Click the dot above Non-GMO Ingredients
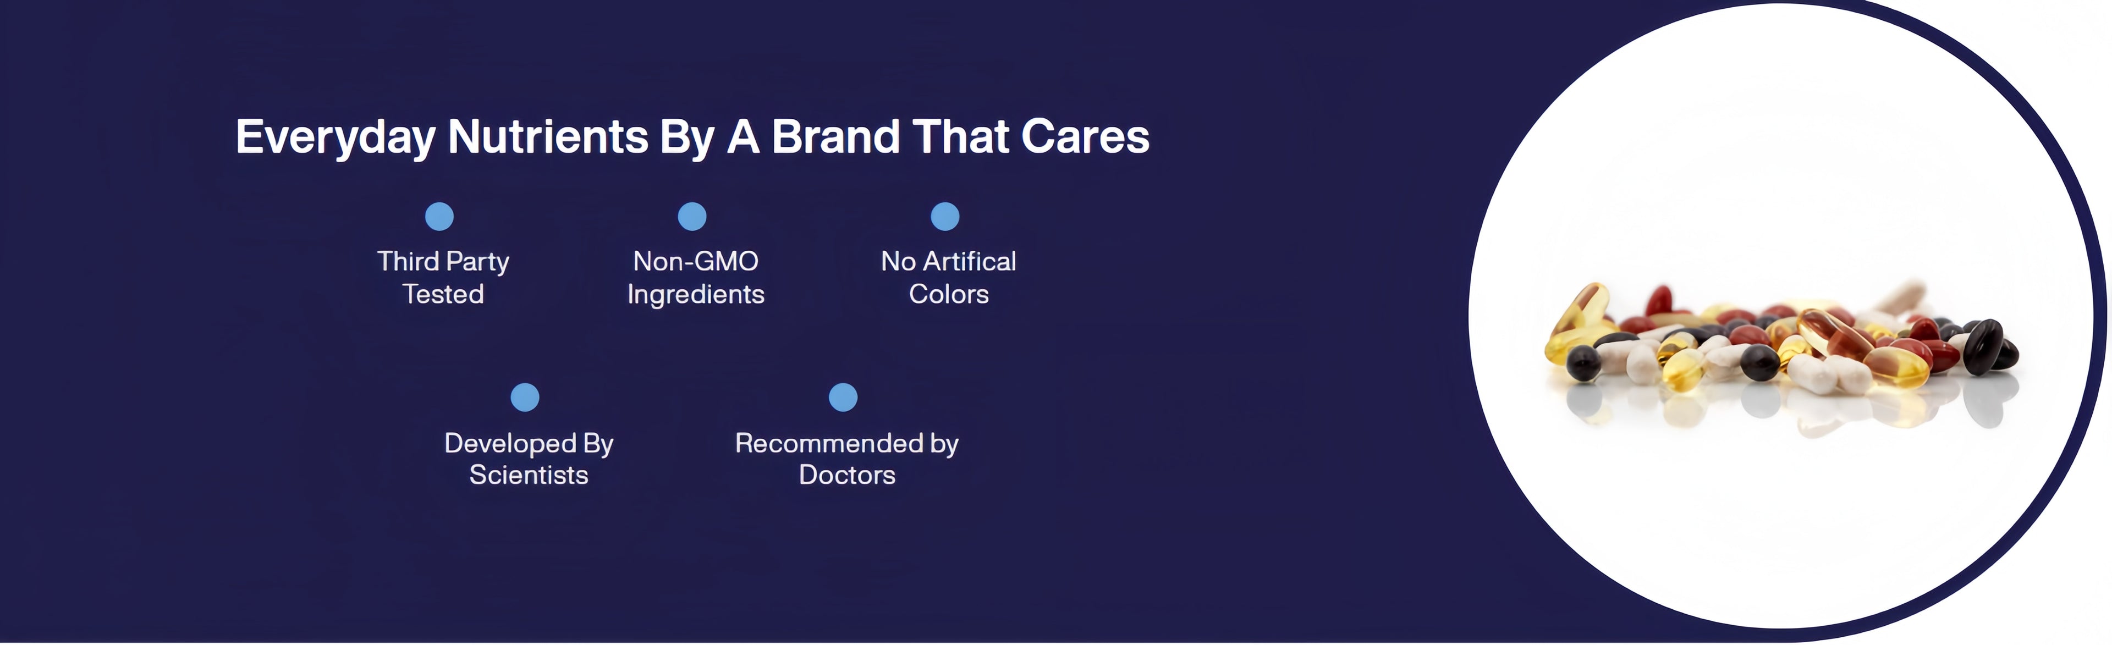This screenshot has width=2112, height=645. tap(692, 216)
